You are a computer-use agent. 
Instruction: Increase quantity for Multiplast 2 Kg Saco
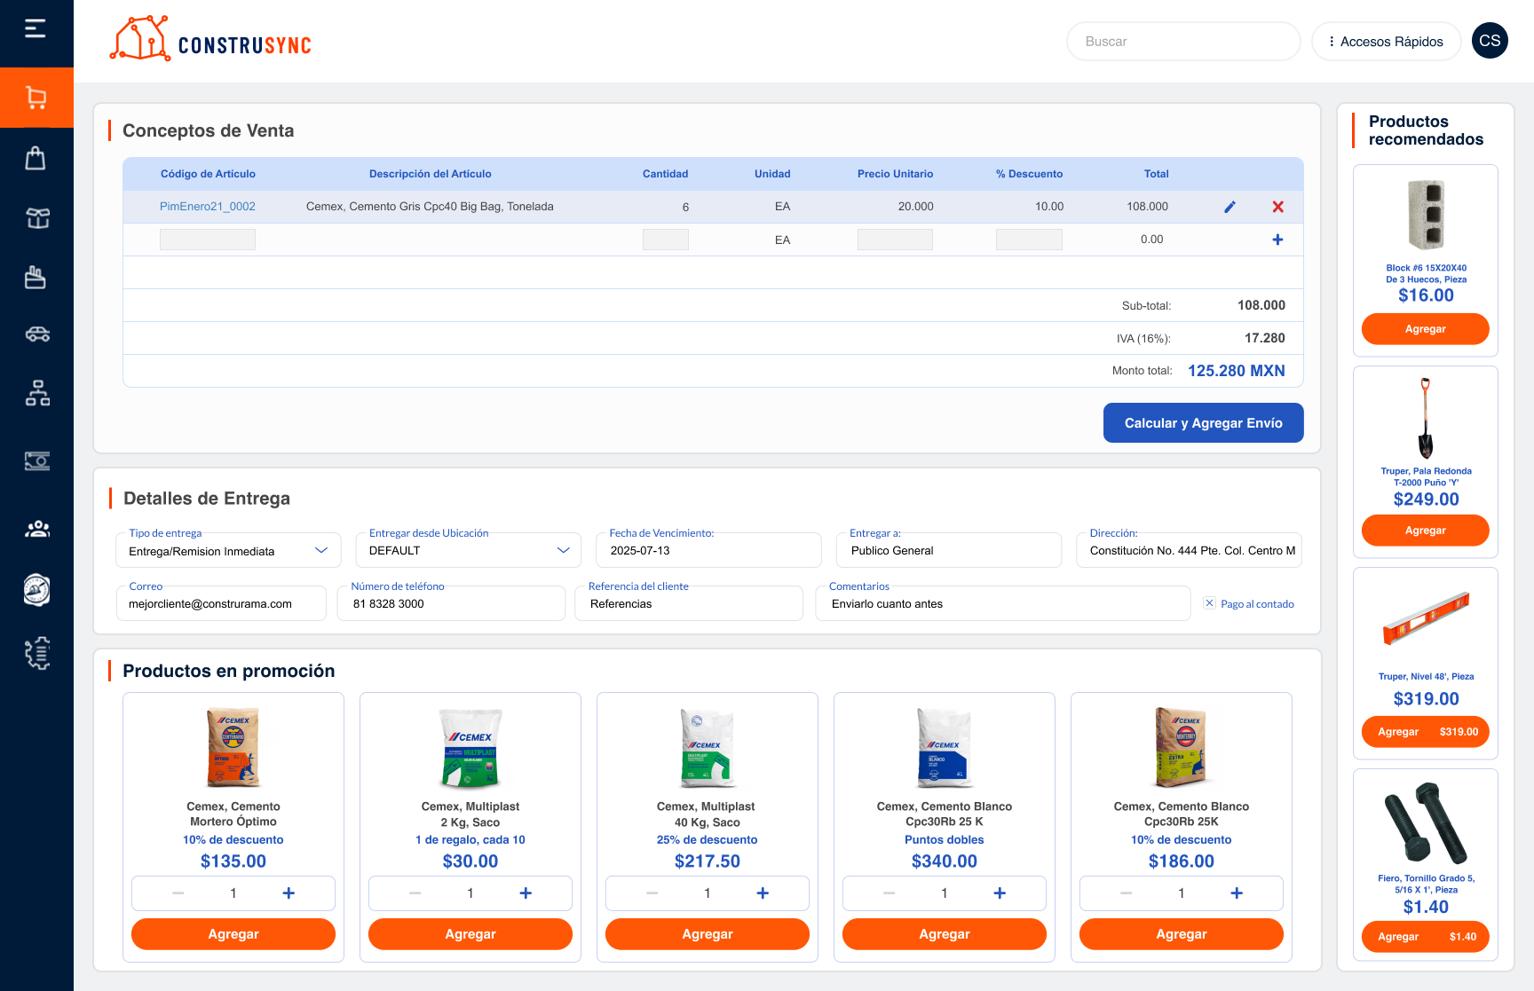[x=526, y=893]
